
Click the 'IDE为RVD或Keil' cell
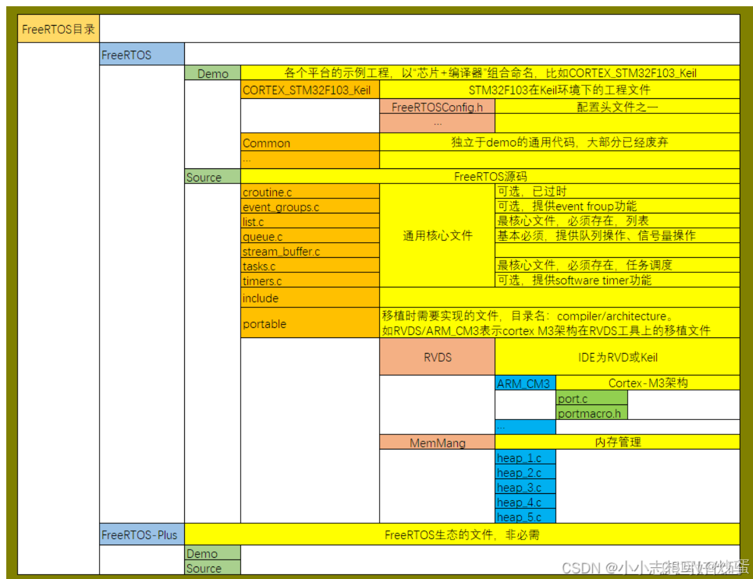[x=617, y=357]
